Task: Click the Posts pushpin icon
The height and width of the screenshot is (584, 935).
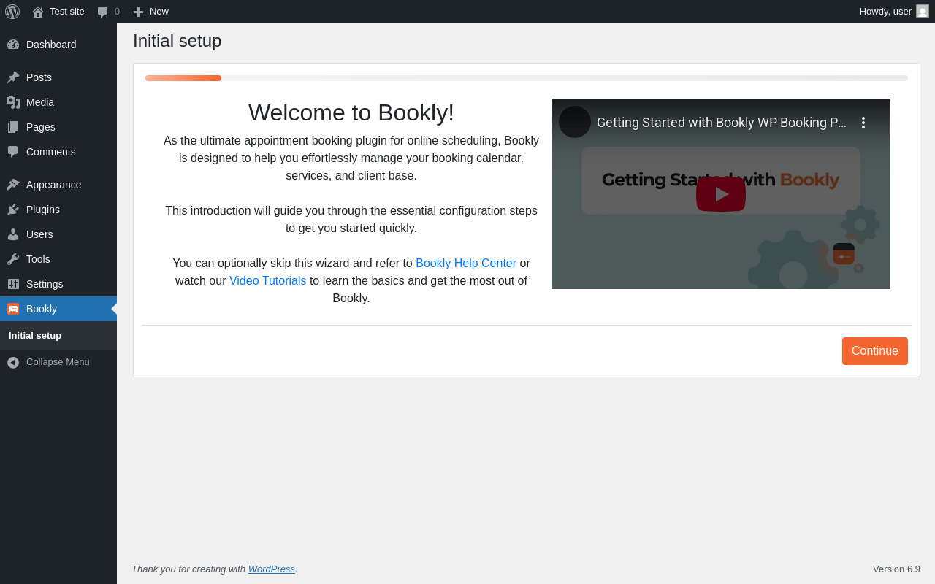Action: pos(13,77)
